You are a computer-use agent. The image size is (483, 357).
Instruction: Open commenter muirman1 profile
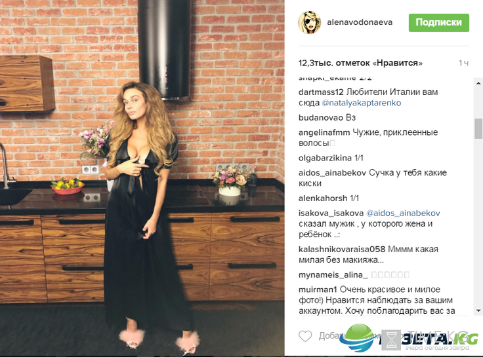(x=318, y=290)
